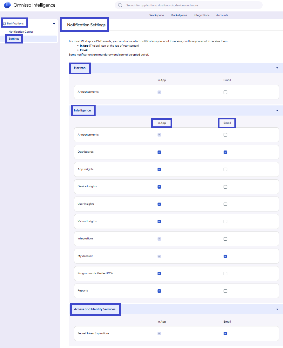Click the Virtual Insights row label

coord(87,221)
